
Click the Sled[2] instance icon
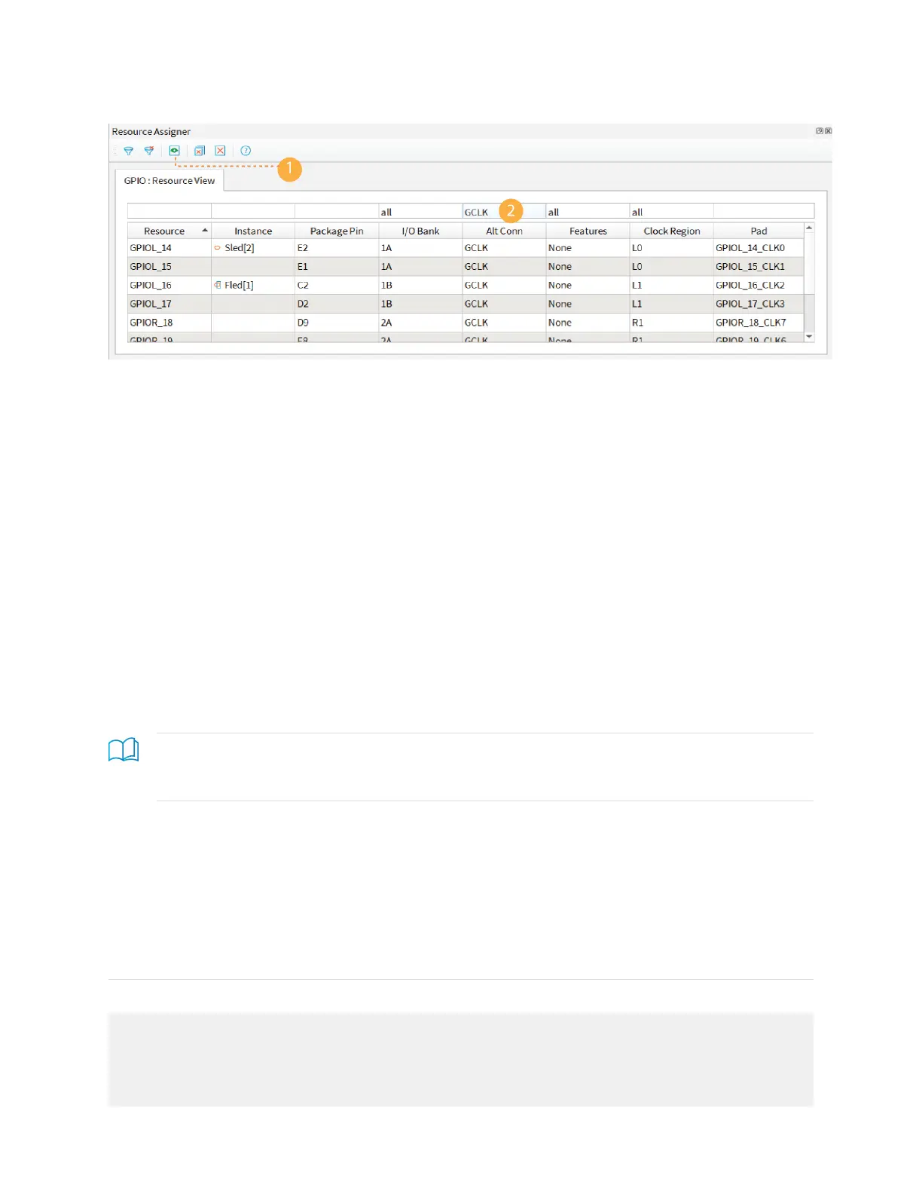click(x=218, y=248)
